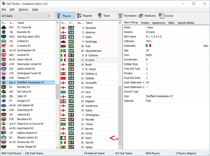This screenshot has height=156, width=210.
Task: Click the Foot value Right
Action: (x=149, y=55)
